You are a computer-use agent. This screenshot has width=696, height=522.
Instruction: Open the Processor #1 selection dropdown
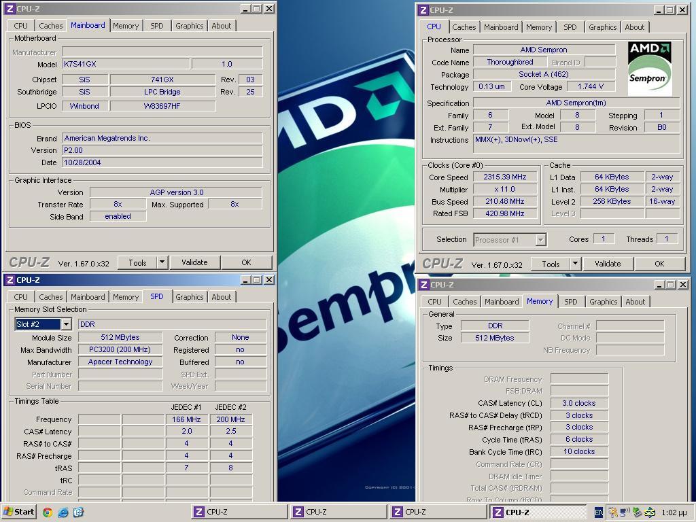[540, 240]
